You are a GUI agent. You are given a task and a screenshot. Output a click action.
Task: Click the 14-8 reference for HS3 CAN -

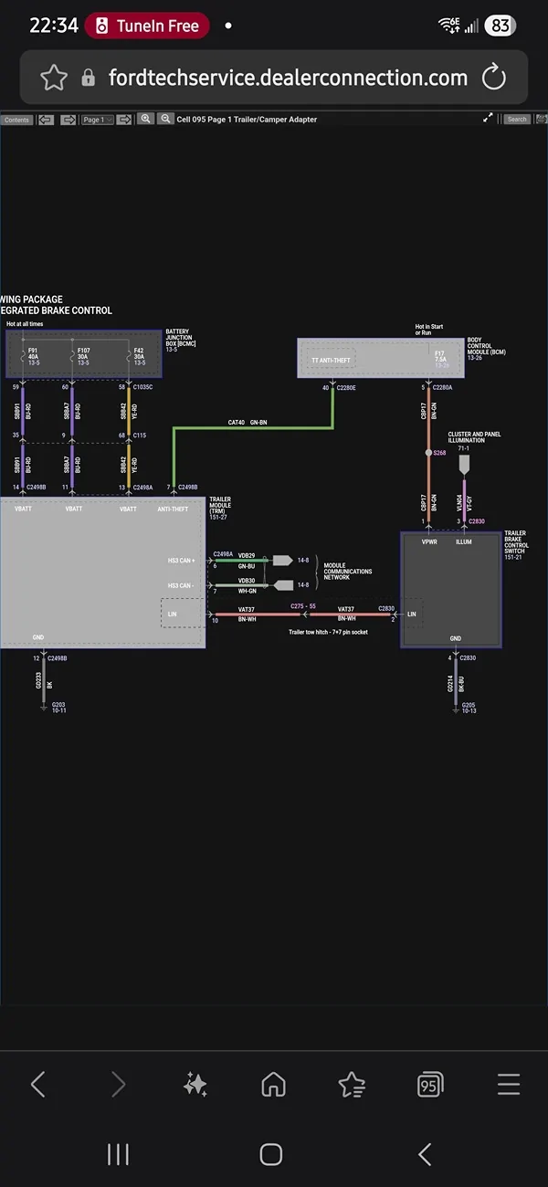(x=302, y=585)
